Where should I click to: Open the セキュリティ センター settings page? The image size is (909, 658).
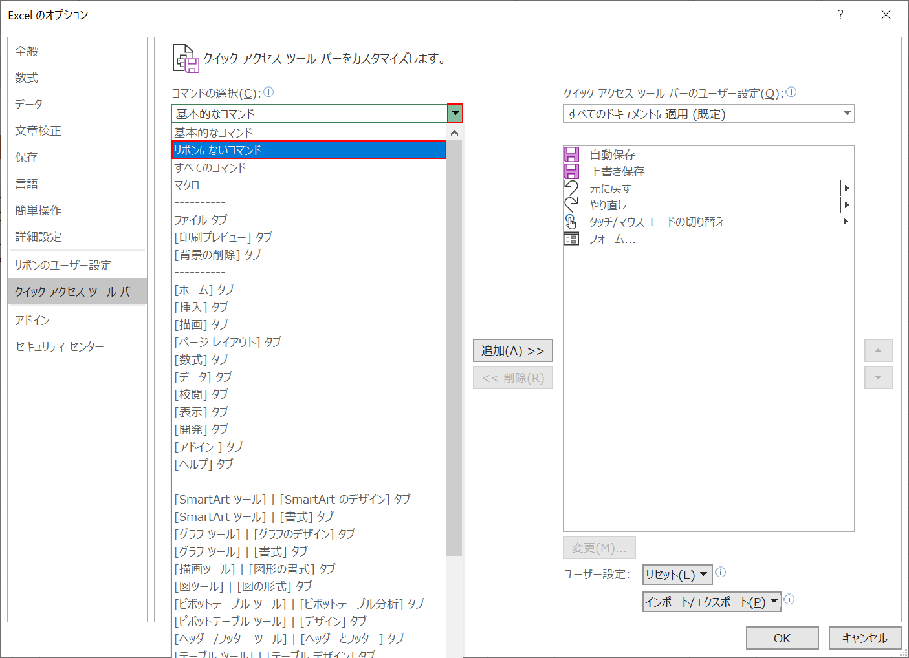[59, 346]
